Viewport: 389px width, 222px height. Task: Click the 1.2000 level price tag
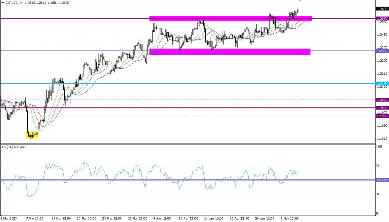point(382,108)
